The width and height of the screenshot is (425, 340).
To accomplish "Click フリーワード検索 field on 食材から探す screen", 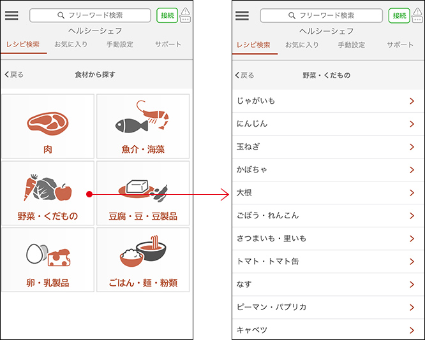I will coord(90,15).
